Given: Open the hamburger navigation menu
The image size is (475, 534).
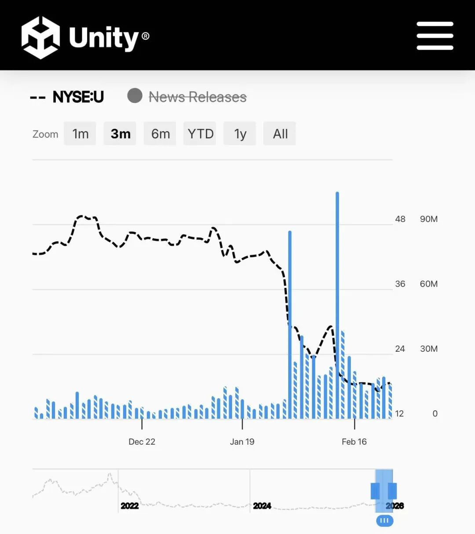Looking at the screenshot, I should point(435,36).
